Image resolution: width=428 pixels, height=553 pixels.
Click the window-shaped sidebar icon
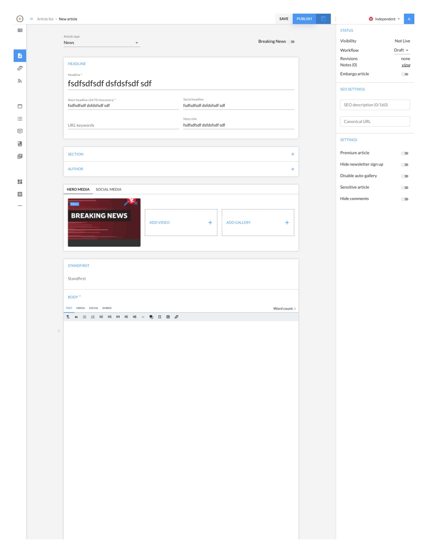(20, 106)
